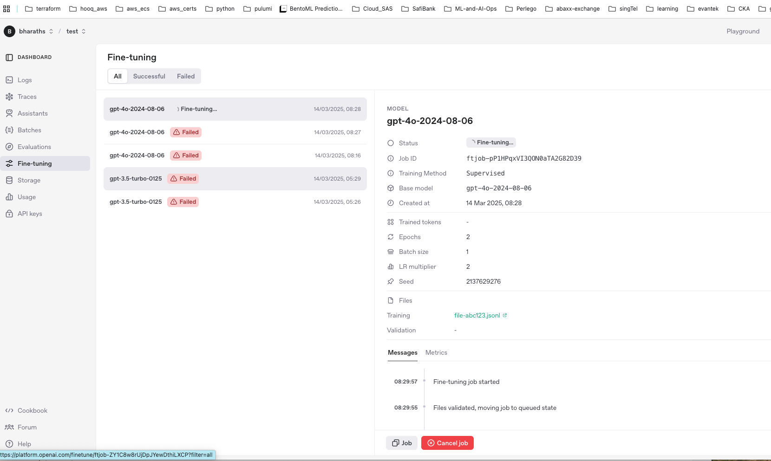Click the Job copy button
Screen dimensions: 771x461
coord(402,443)
